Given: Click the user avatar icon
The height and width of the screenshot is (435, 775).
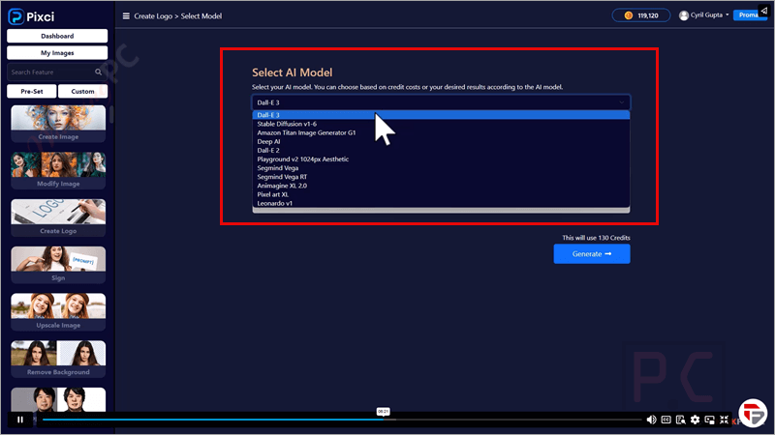Looking at the screenshot, I should (684, 15).
